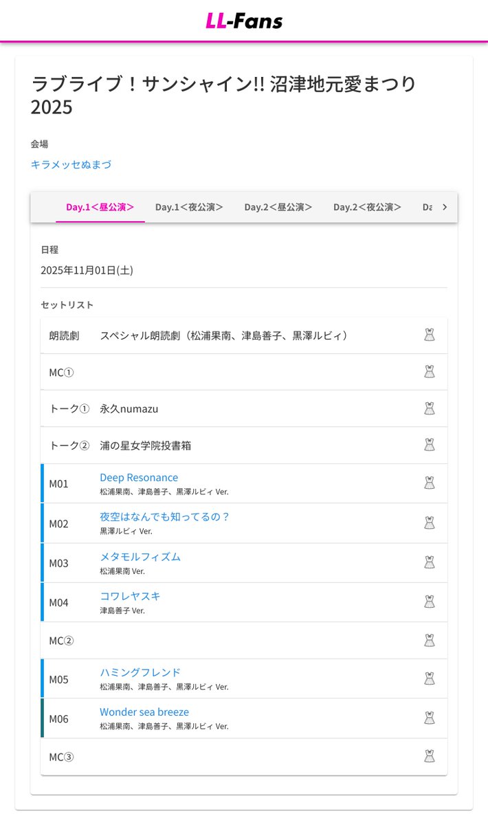Click the costume icon in the 浦の星女学院投書箱 row

[430, 445]
